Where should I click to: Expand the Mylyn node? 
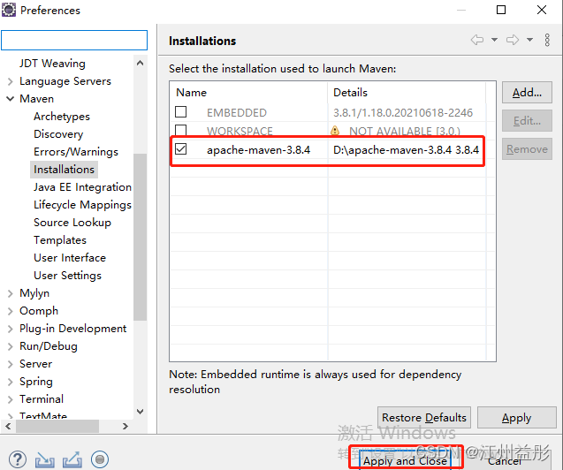pyautogui.click(x=11, y=293)
